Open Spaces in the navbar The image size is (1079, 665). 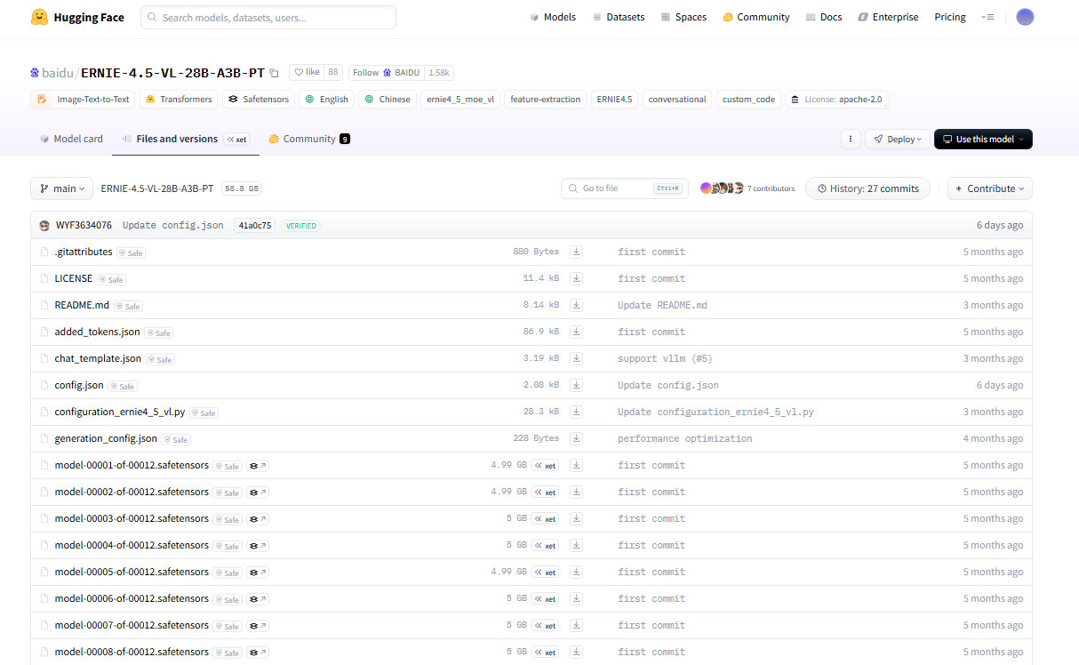(683, 17)
